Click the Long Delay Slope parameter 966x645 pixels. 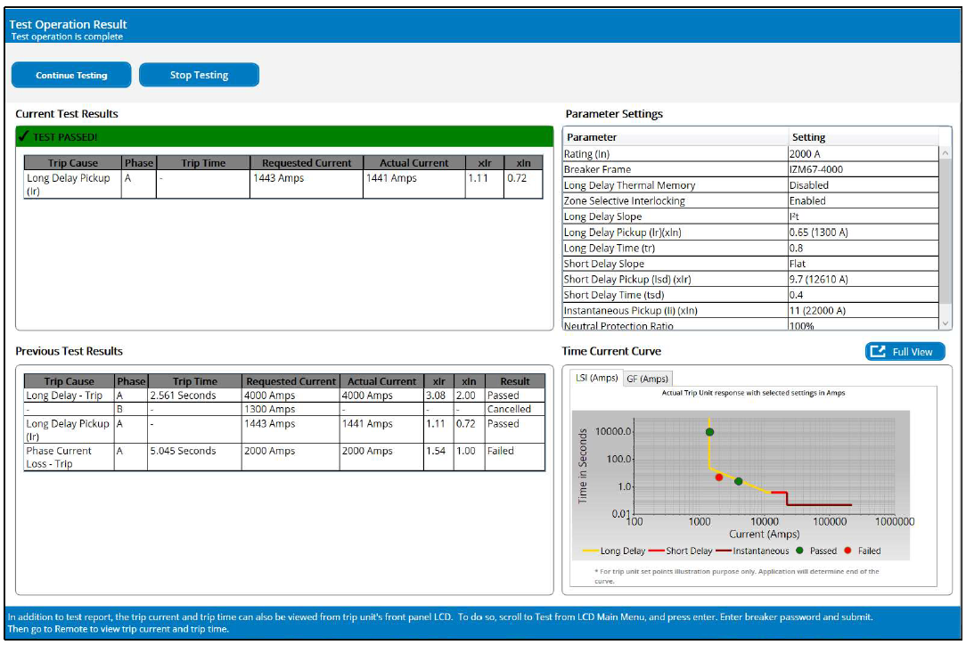click(602, 216)
